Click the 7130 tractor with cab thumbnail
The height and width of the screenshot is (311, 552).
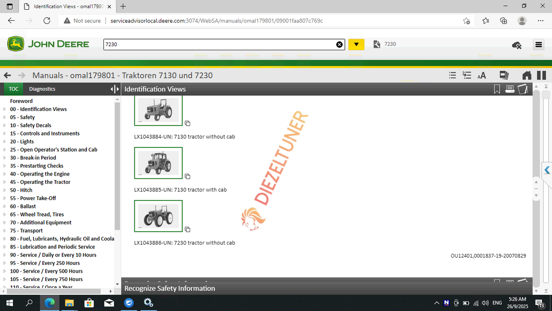(158, 163)
